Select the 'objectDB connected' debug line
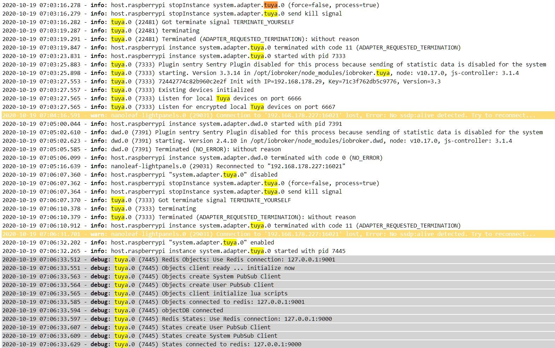 278,310
